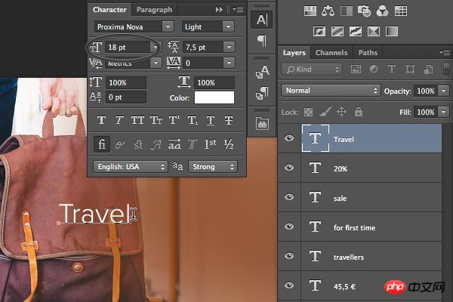Viewport: 453px width, 302px height.
Task: Open the Proxima Nova font family dropdown
Action: [168, 27]
